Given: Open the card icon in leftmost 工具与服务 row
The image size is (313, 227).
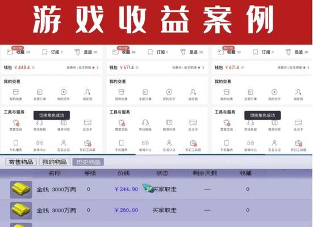Looking at the screenshot, I should pos(87,122).
